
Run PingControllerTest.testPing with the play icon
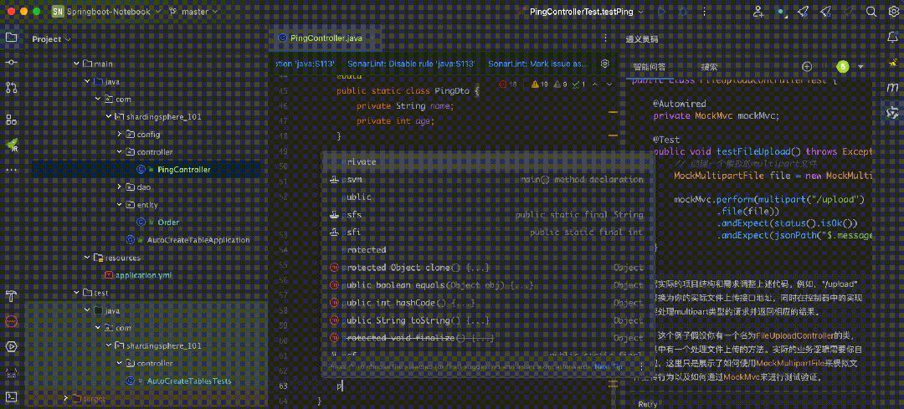(x=661, y=12)
